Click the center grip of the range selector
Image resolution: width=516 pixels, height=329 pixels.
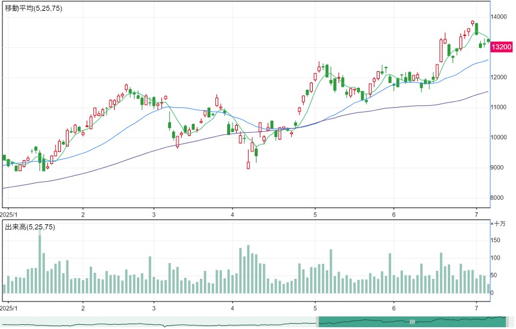(x=412, y=322)
